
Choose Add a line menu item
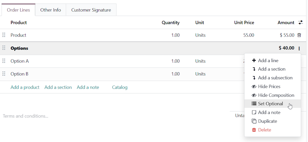tap(268, 61)
